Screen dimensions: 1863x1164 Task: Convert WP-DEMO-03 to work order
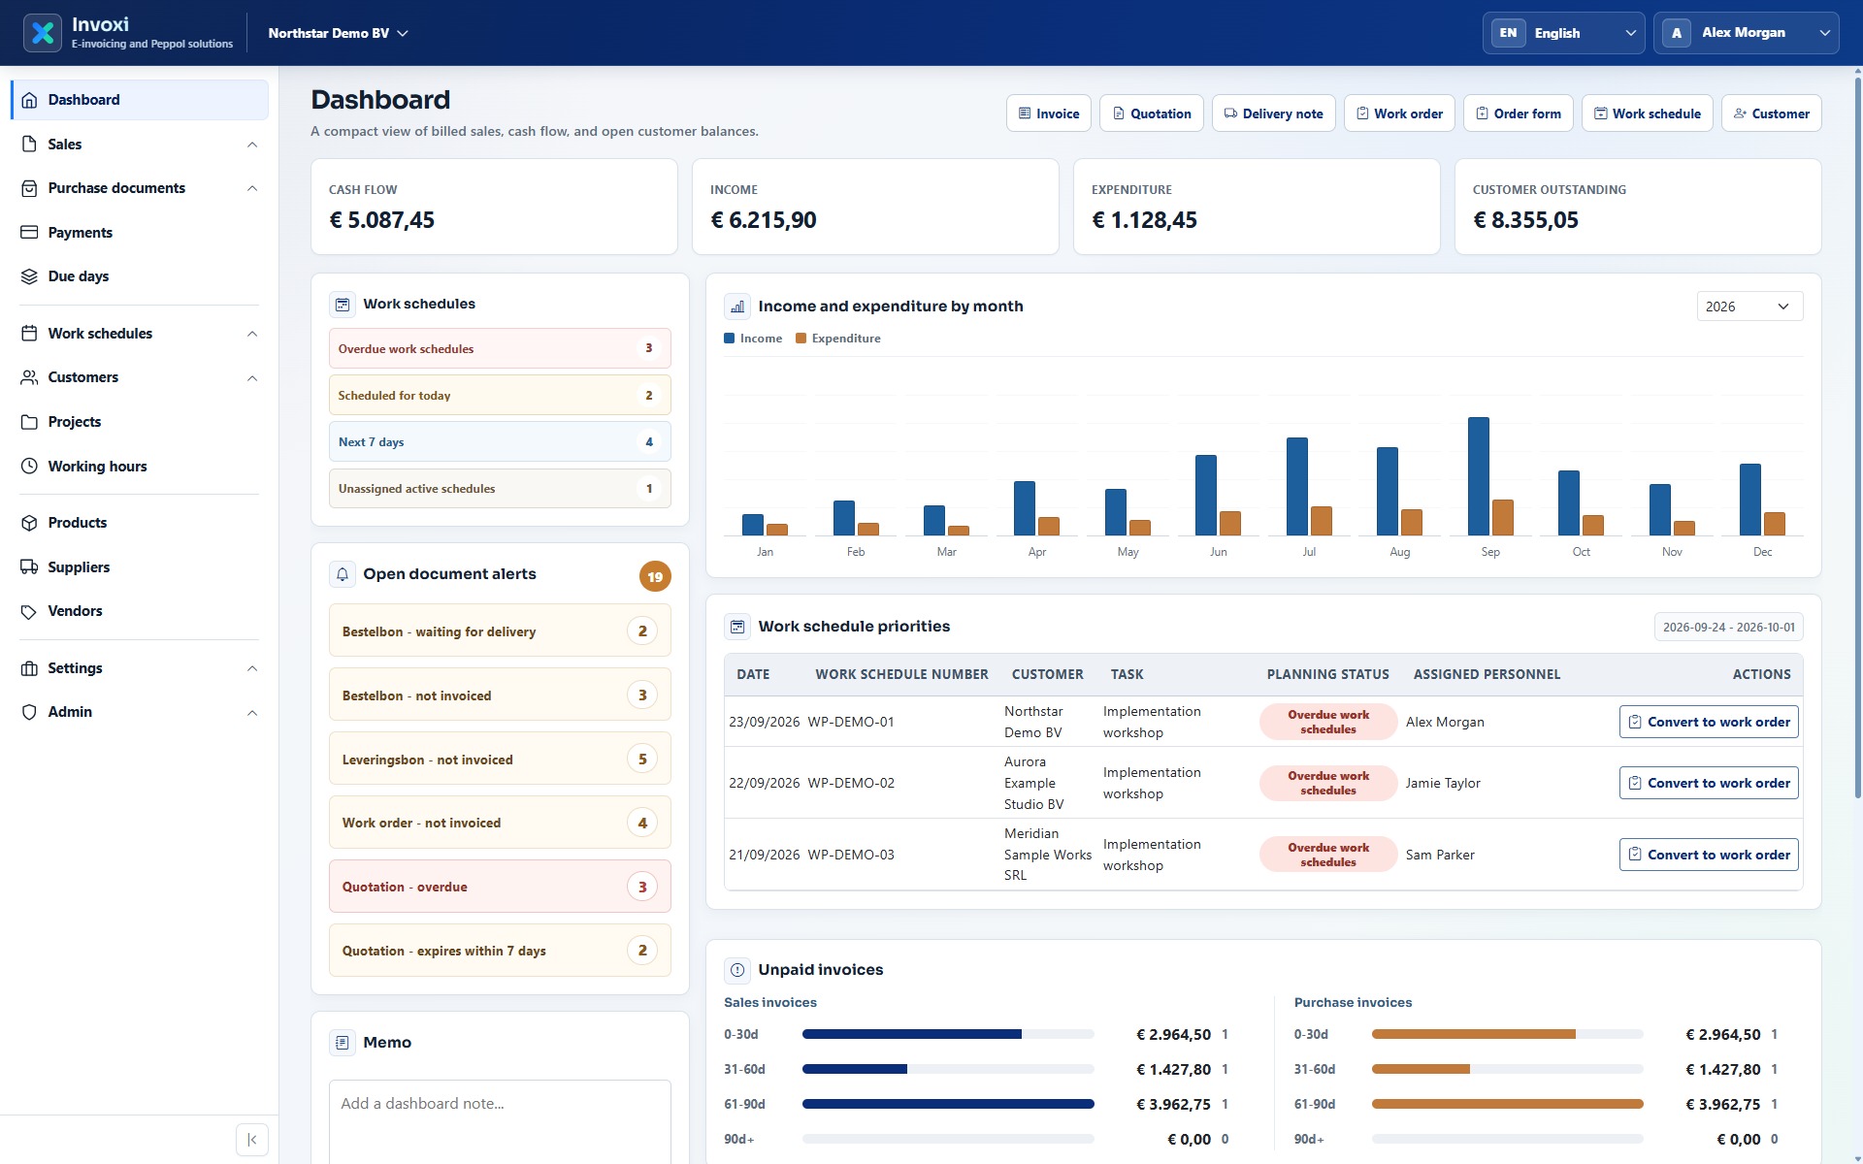[1709, 855]
